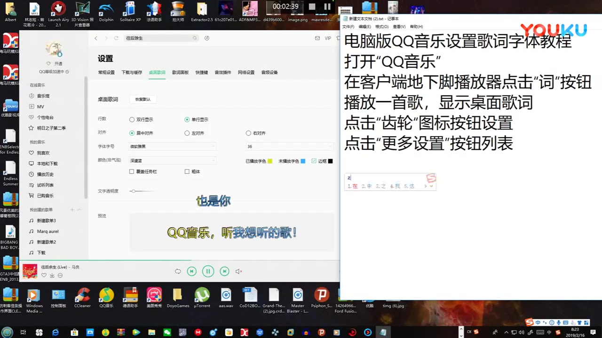Click the QQ Music forward arrow

click(x=106, y=38)
